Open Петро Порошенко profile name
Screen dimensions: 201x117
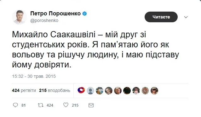coord(55,13)
